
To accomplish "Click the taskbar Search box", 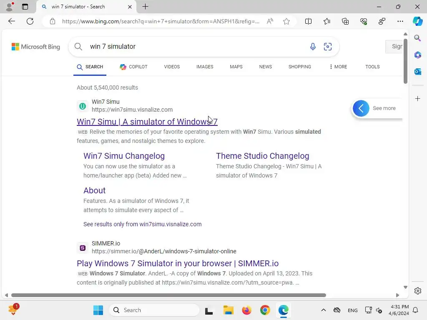I will pos(154,310).
